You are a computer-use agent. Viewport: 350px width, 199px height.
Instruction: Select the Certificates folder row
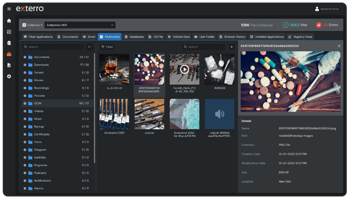tap(57, 134)
